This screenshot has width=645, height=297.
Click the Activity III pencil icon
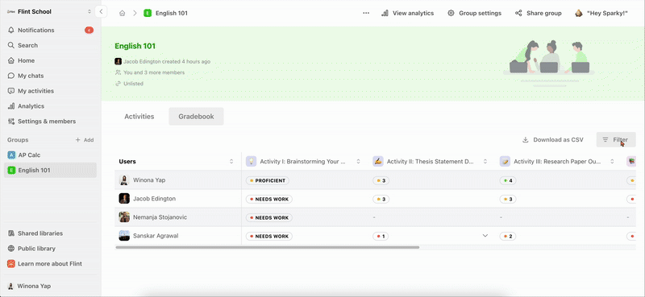(506, 162)
